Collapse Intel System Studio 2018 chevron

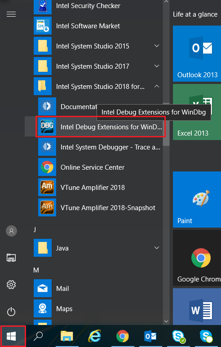coord(157,86)
